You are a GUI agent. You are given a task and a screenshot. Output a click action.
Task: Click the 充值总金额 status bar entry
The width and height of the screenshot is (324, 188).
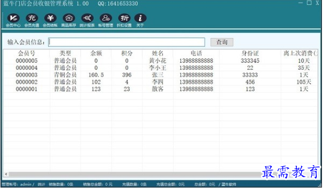(170, 184)
